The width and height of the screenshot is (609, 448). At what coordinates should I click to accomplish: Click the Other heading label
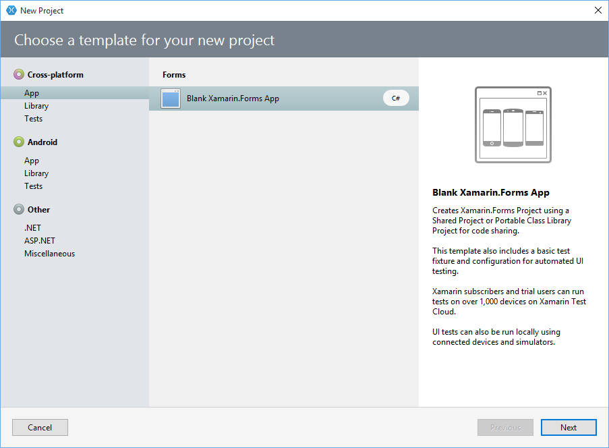tap(38, 209)
